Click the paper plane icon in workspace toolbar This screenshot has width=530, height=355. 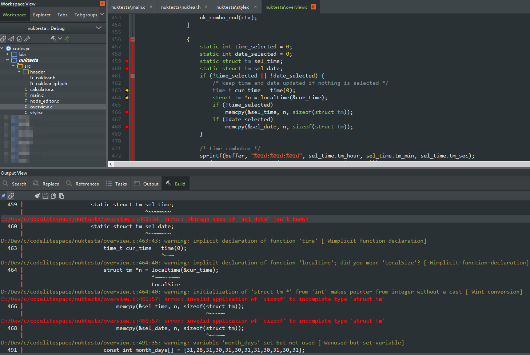pyautogui.click(x=11, y=38)
